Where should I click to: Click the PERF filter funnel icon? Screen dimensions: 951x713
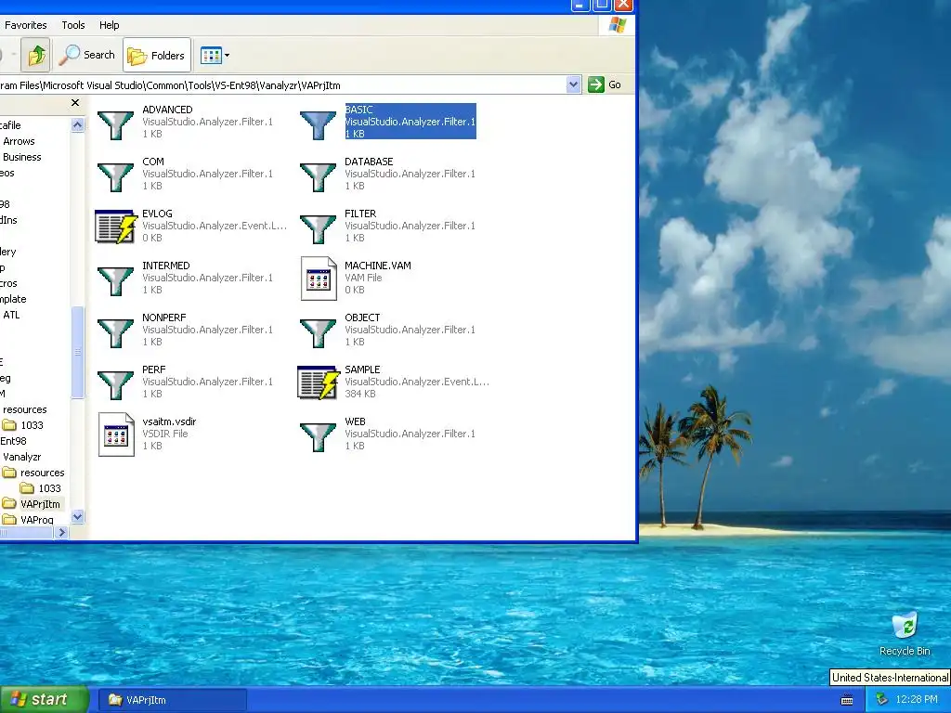point(115,385)
